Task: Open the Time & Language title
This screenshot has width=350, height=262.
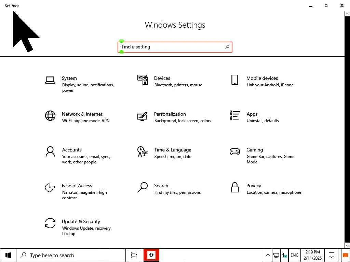Action: click(173, 150)
